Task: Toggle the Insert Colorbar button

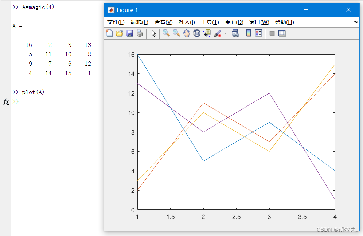Action: click(249, 33)
